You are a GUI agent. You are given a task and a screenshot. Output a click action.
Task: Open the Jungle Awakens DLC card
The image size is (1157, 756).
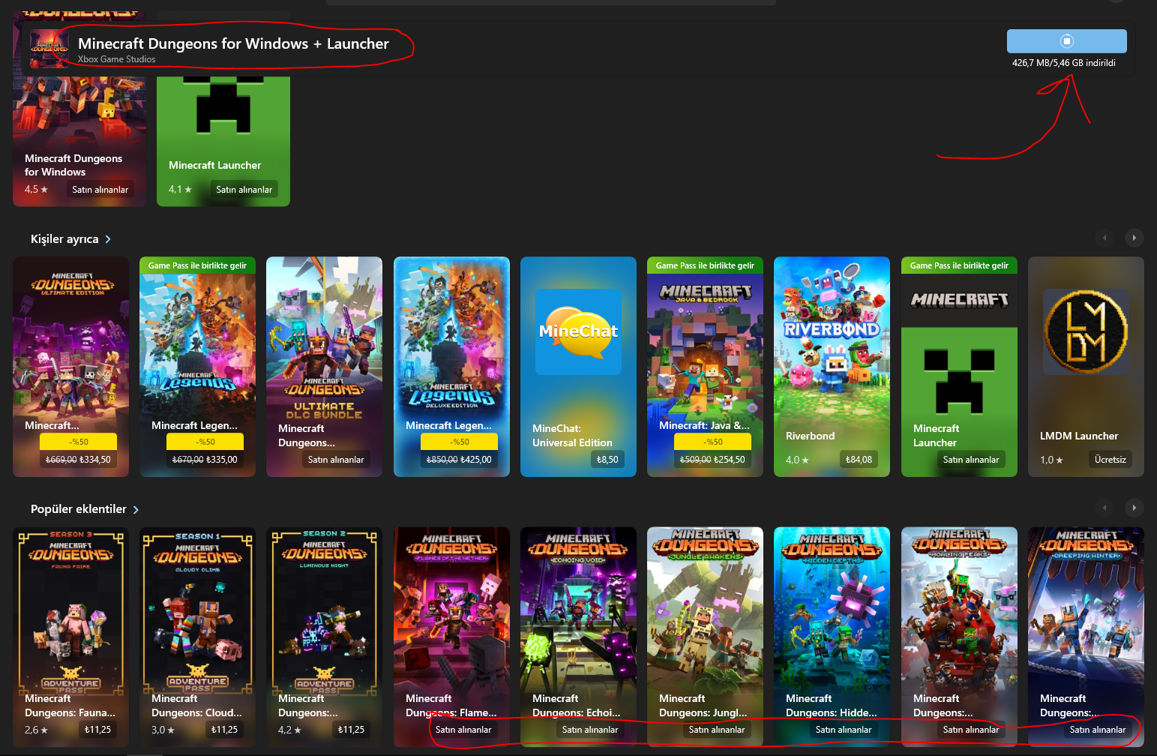tap(705, 637)
